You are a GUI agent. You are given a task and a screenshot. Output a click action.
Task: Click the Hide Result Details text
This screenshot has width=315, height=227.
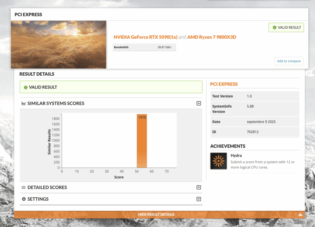(x=156, y=215)
